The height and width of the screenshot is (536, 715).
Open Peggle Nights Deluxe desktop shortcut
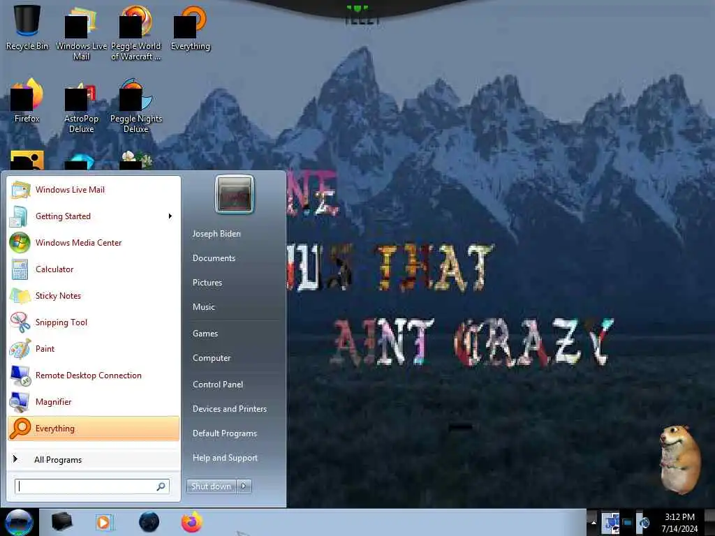click(x=136, y=106)
